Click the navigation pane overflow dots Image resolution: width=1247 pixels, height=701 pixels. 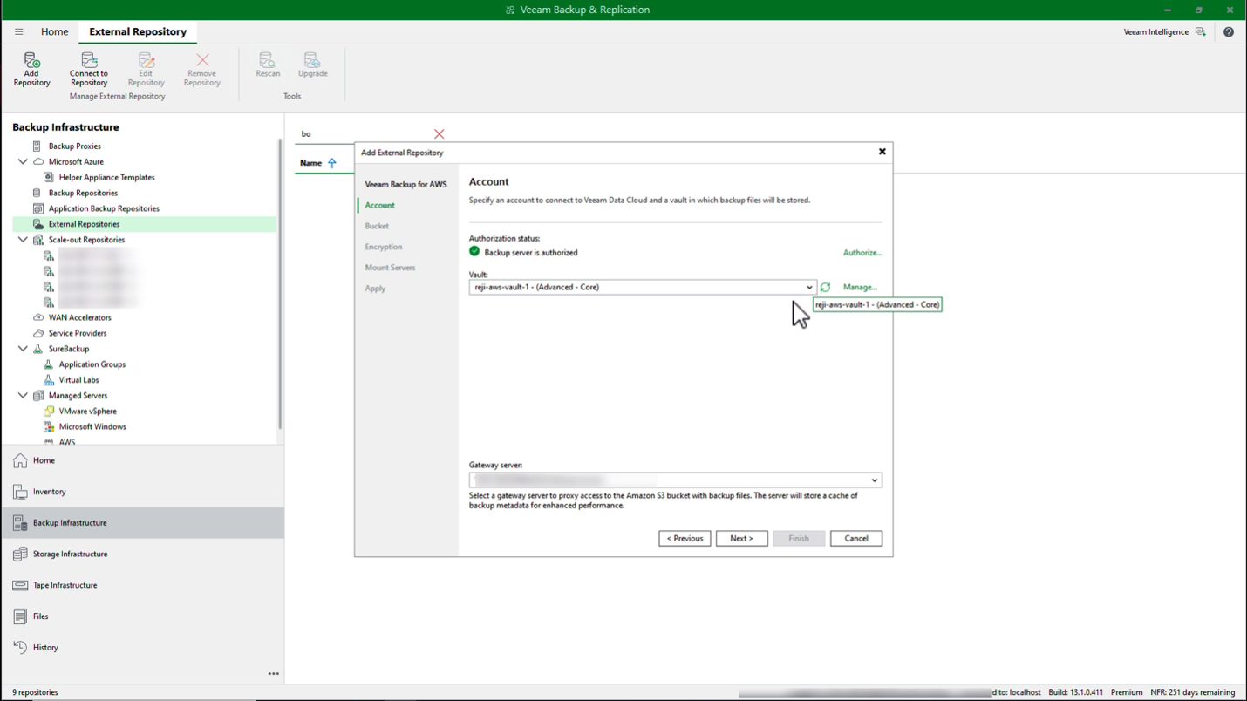pos(274,673)
